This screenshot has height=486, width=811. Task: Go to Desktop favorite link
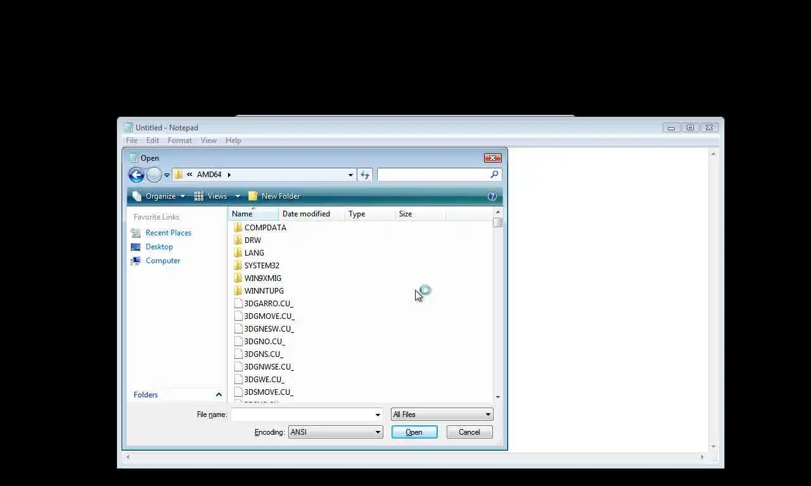click(x=159, y=247)
